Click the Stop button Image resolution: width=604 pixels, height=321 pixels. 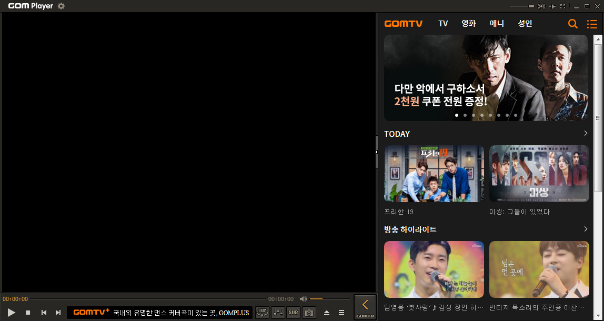tap(28, 313)
